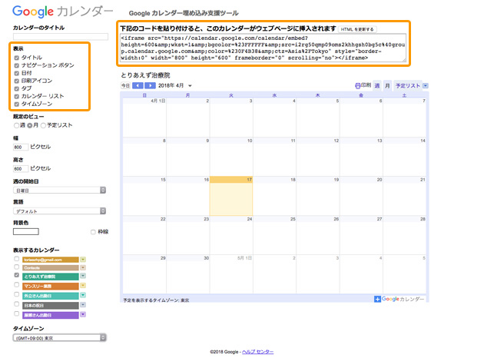Click the 4月 1日 date label
The width and height of the screenshot is (484, 358).
tap(157, 101)
